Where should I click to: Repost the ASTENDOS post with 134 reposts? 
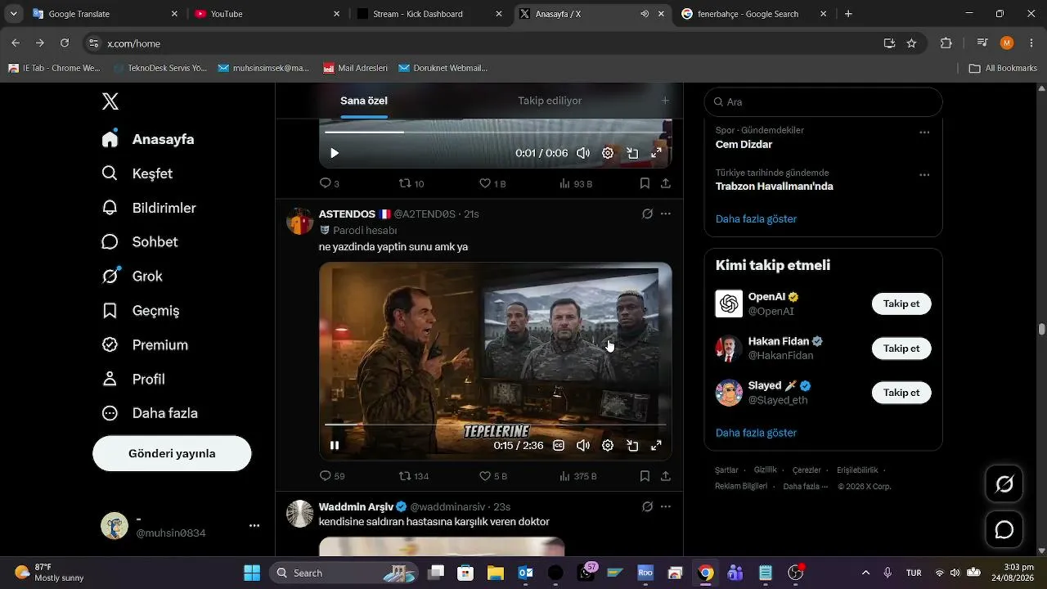tap(414, 476)
